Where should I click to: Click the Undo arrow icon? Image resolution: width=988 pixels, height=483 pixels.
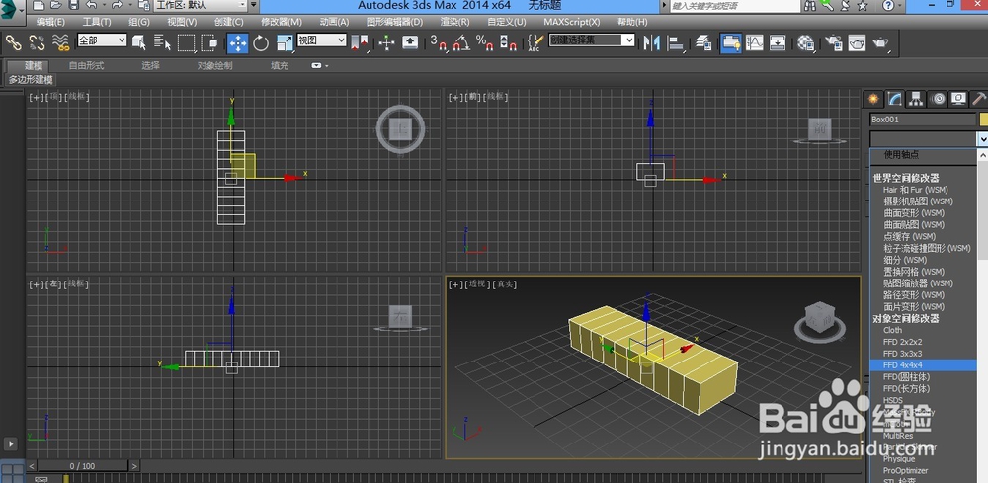click(91, 6)
